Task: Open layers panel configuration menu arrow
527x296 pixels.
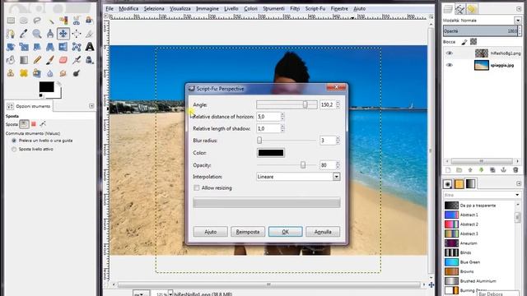Action: click(x=519, y=9)
